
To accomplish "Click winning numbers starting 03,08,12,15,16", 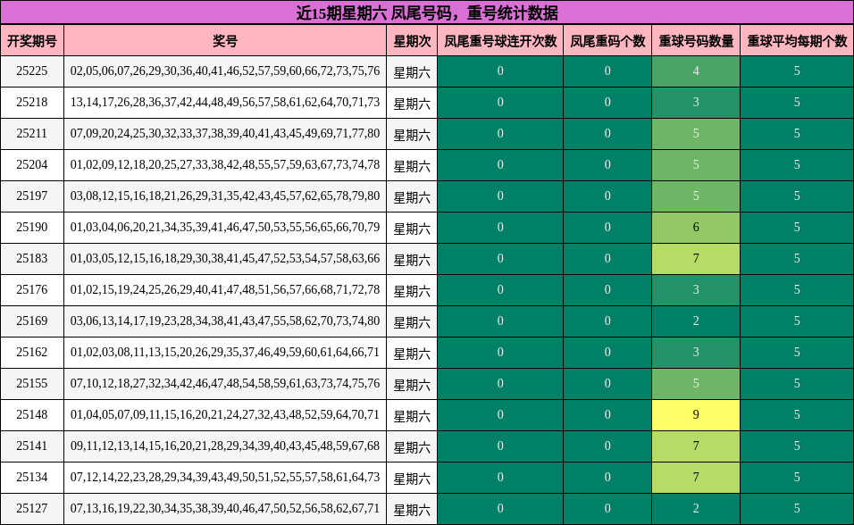I will pyautogui.click(x=225, y=196).
